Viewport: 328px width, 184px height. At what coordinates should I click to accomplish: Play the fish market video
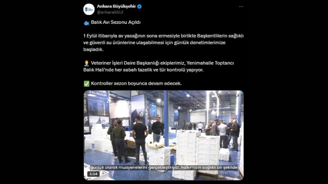point(164,135)
